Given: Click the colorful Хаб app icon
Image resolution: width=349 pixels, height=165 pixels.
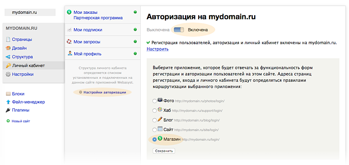Looking at the screenshot, I should click(x=160, y=110).
